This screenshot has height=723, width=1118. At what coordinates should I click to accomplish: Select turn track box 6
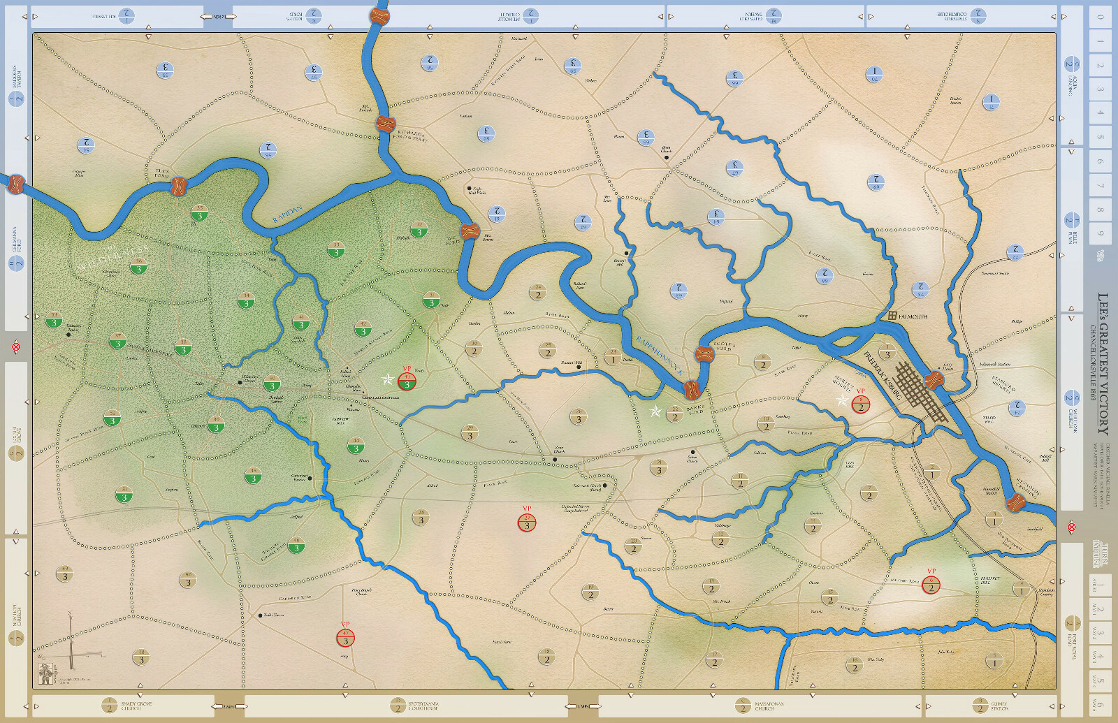1100,704
